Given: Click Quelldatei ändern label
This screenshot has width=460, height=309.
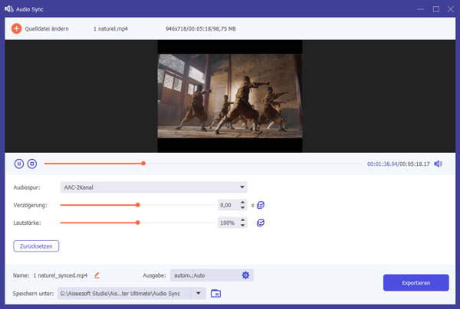Looking at the screenshot, I should point(47,28).
